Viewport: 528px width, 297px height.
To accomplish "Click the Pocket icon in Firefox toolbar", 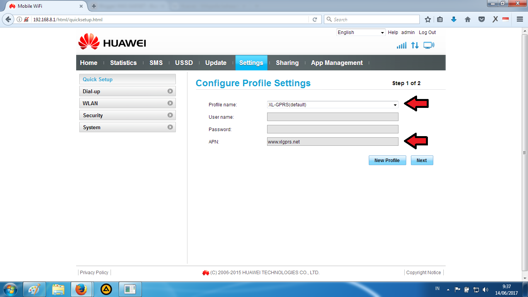I will (482, 19).
